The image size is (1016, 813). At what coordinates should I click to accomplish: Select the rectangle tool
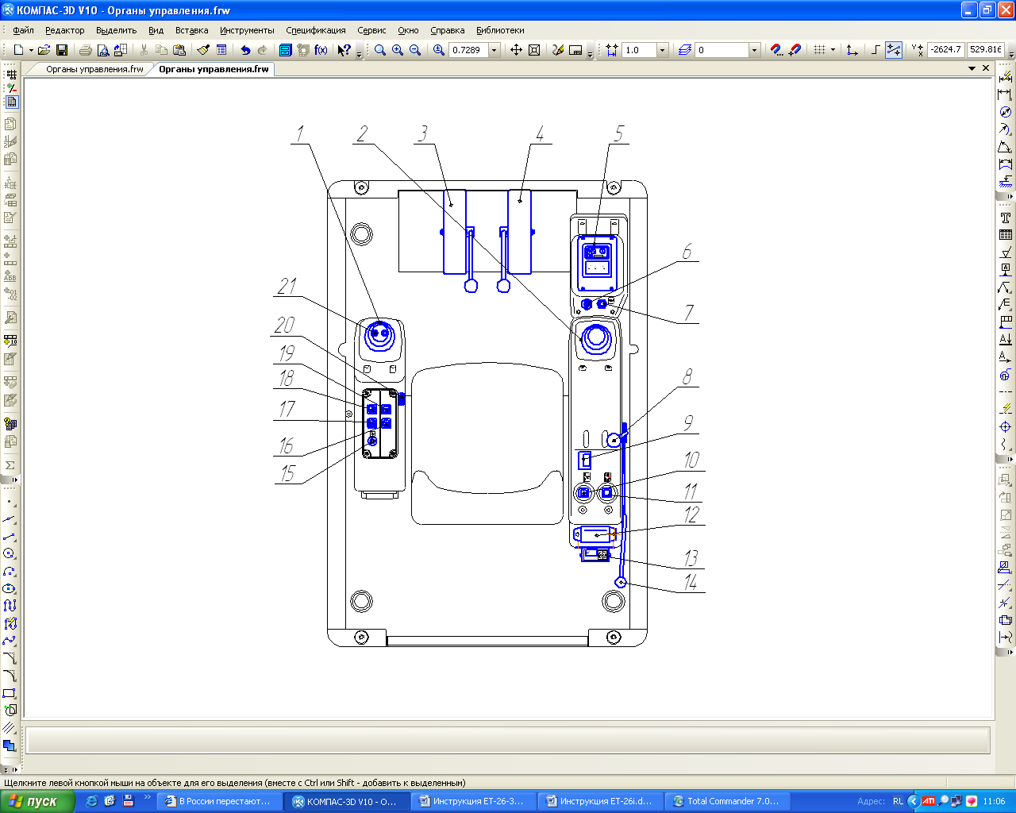10,694
